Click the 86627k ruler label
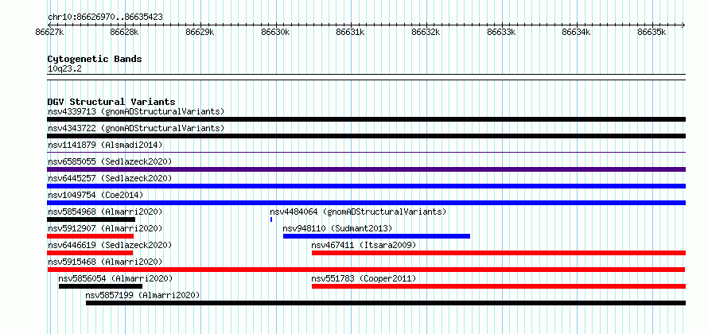 coord(49,33)
